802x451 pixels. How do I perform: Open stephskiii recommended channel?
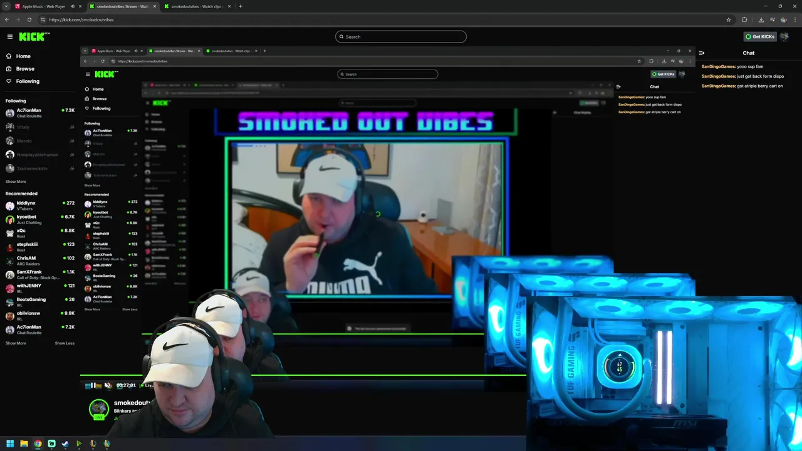point(39,247)
